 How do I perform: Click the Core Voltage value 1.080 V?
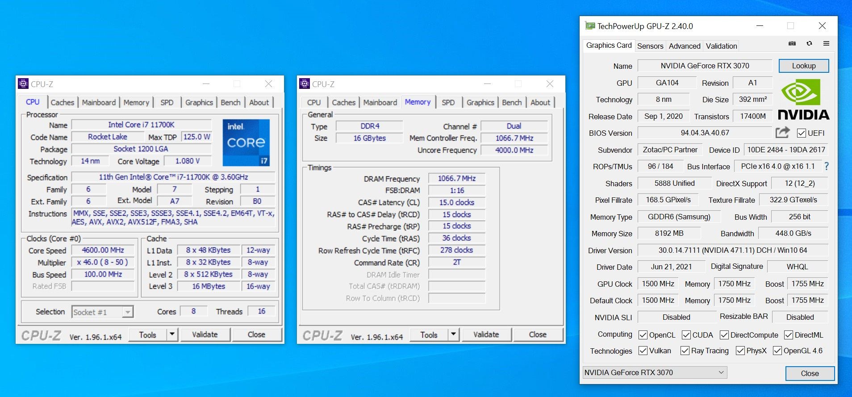tap(188, 161)
